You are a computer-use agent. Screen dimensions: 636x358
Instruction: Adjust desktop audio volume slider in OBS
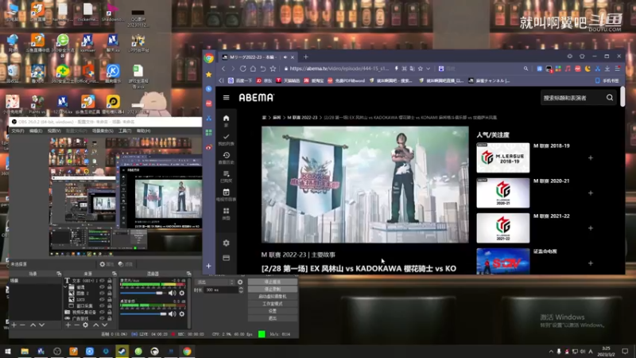pos(143,313)
